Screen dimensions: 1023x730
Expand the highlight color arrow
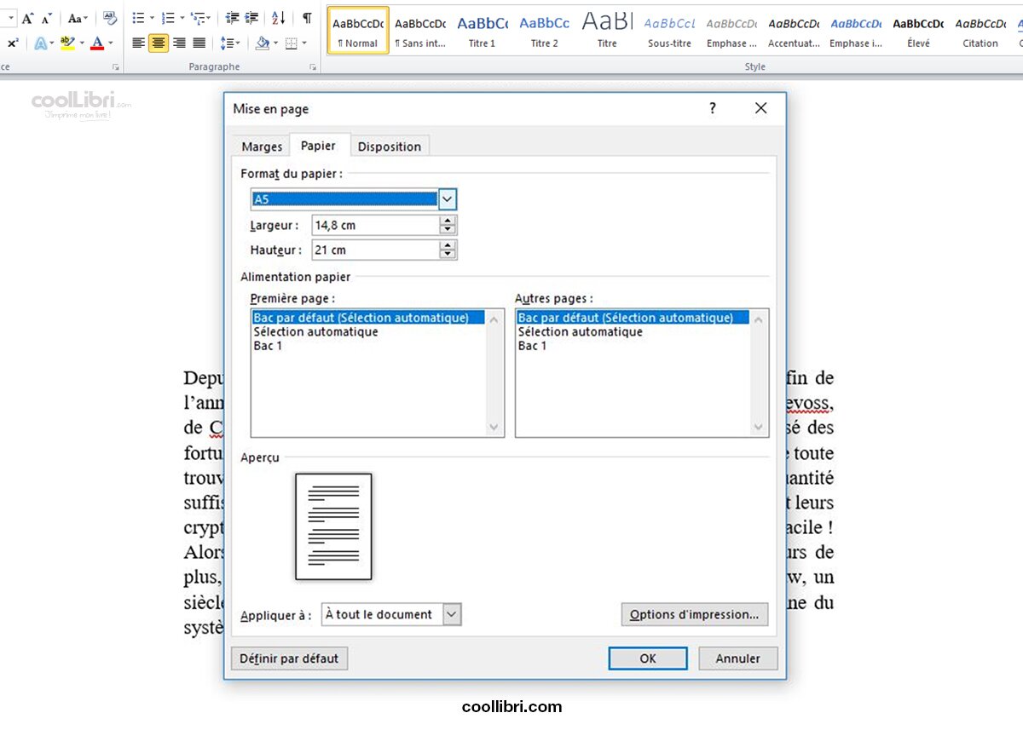81,43
